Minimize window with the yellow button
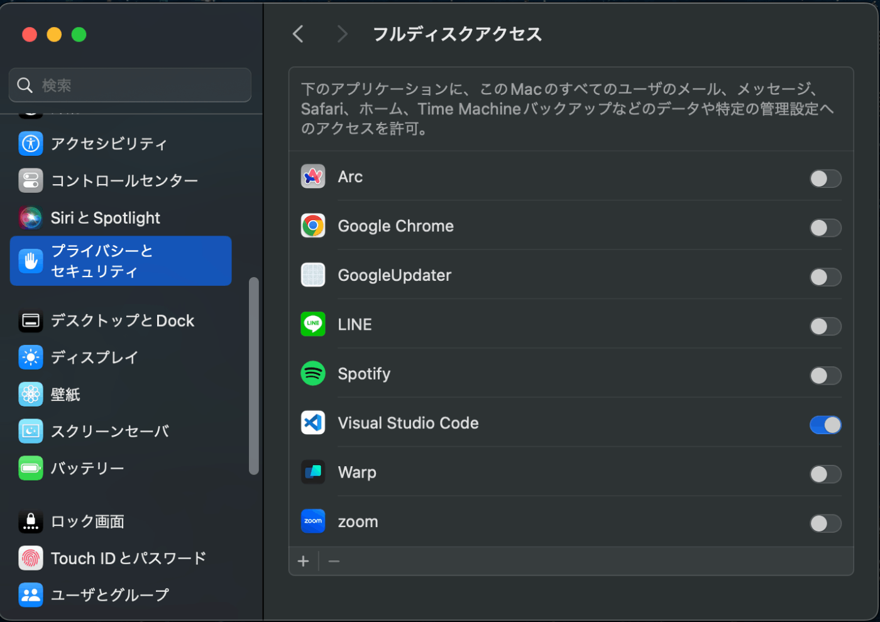Image resolution: width=880 pixels, height=622 pixels. (x=54, y=35)
